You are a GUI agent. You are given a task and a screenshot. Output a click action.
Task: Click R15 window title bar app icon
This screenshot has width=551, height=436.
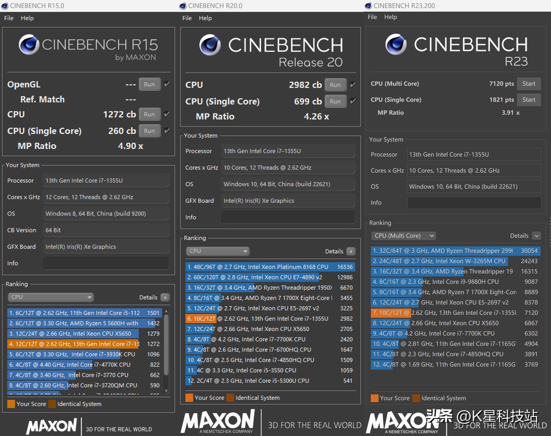(5, 6)
